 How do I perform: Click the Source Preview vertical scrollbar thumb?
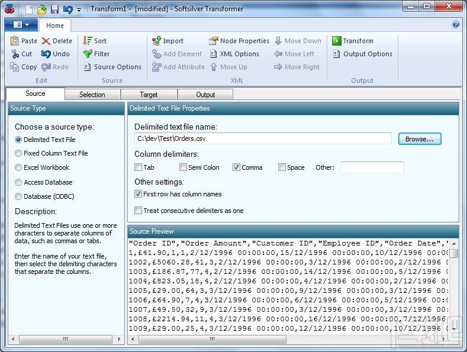click(454, 253)
